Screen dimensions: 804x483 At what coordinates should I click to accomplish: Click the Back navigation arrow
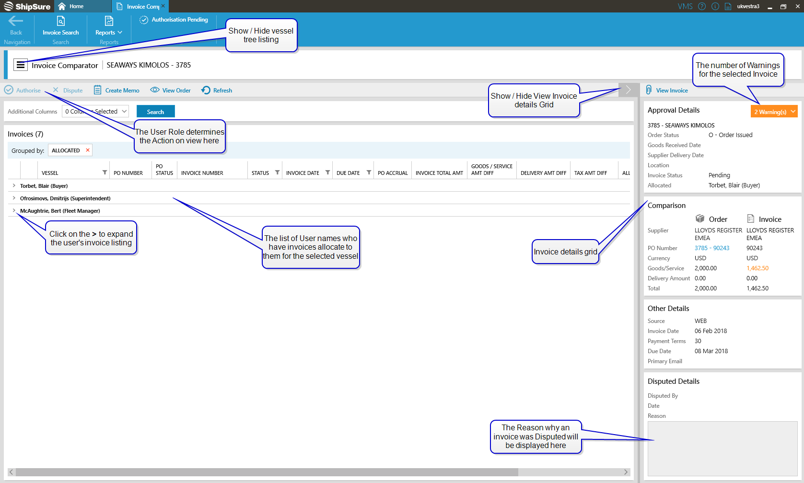[16, 21]
